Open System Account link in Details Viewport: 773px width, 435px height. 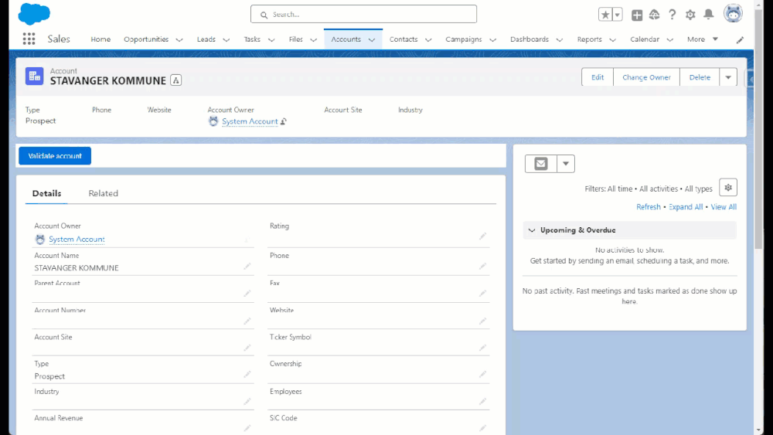77,239
